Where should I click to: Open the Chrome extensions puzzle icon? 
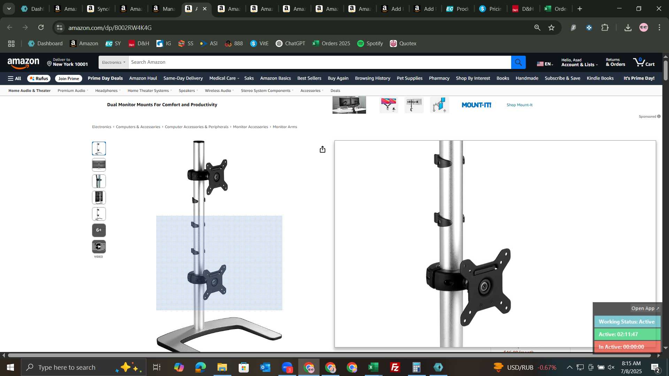tap(605, 28)
